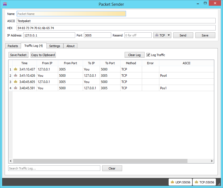Select the Traffic Log (4) tab
223x188 pixels.
point(34,46)
